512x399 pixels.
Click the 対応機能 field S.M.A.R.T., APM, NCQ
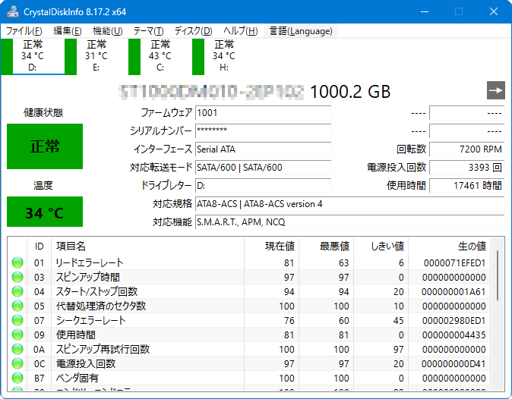[350, 222]
